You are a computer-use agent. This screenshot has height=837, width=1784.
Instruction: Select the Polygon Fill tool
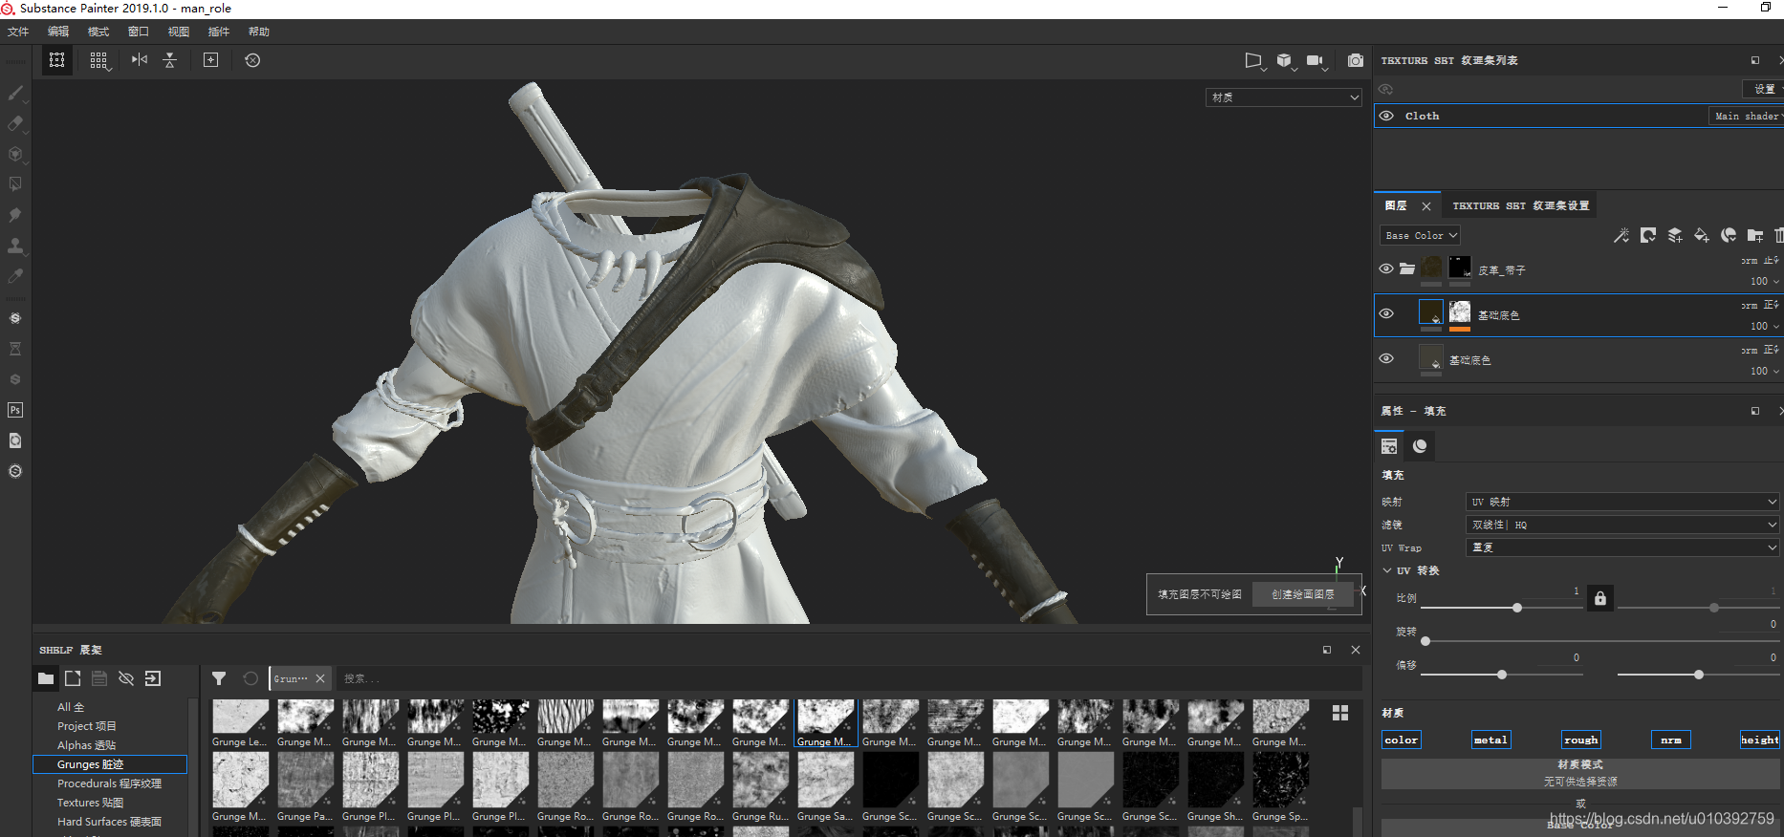click(x=15, y=184)
